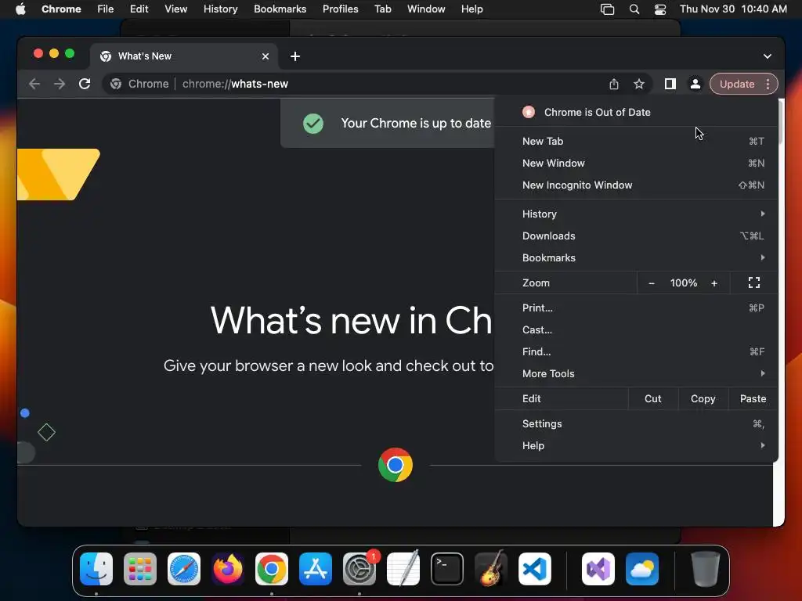Click the Chrome site info icon in address bar
This screenshot has height=601, width=802.
pos(116,84)
